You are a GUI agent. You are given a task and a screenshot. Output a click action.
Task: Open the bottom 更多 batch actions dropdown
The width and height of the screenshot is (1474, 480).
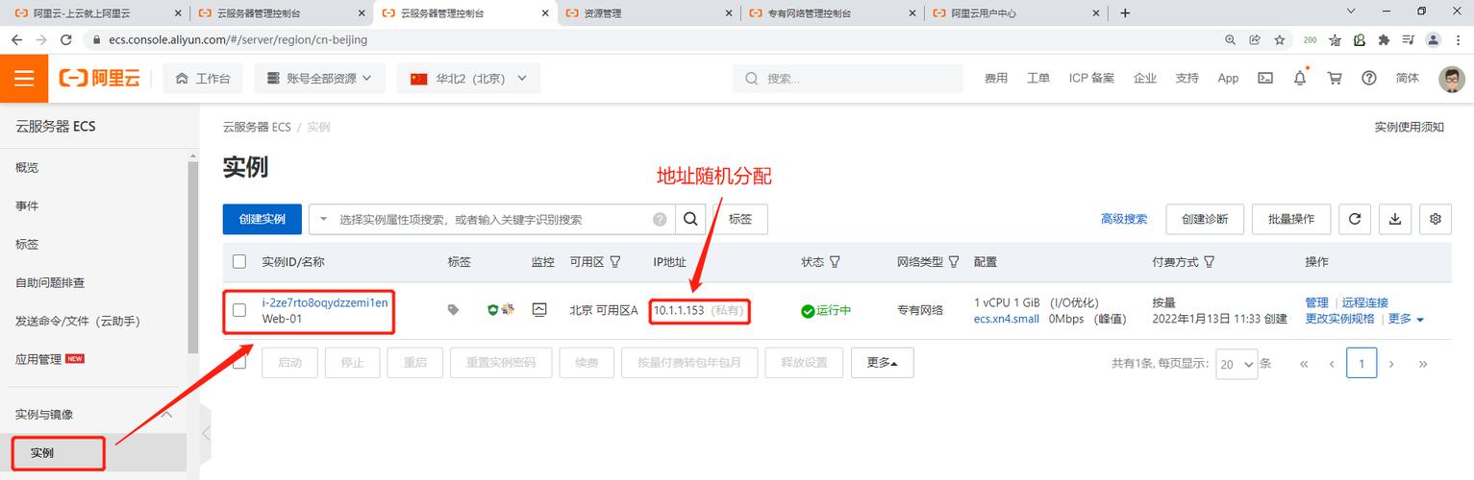[882, 363]
